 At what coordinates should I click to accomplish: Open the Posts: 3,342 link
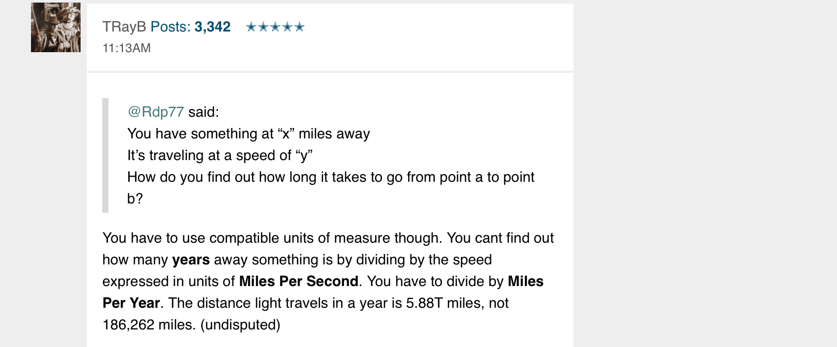click(191, 27)
